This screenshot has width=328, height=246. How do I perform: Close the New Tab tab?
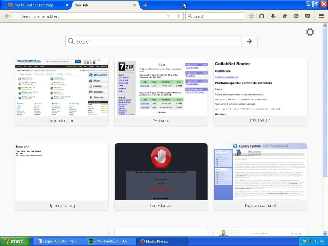(x=135, y=5)
